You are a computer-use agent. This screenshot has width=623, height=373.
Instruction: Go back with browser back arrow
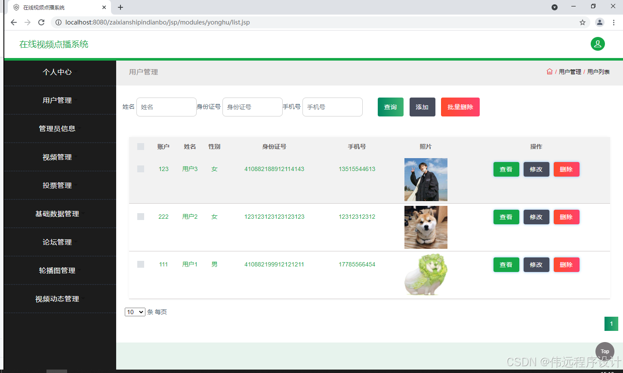tap(14, 22)
